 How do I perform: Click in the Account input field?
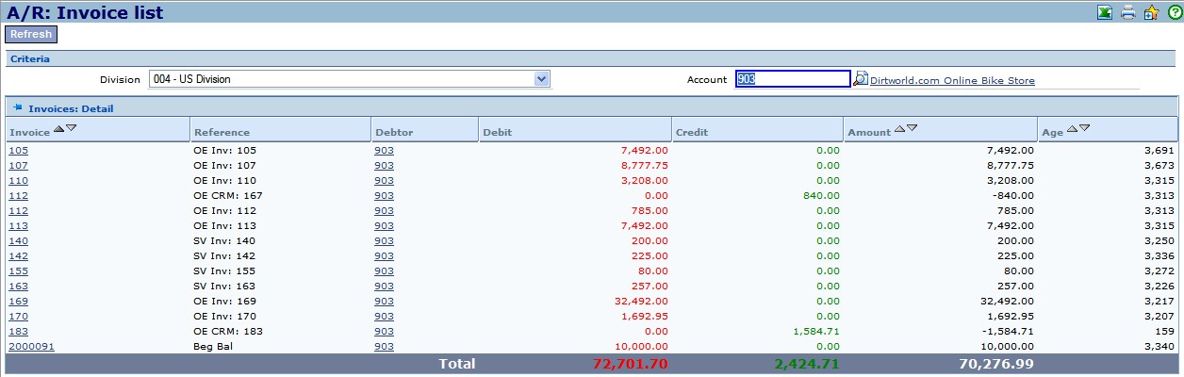pos(792,79)
